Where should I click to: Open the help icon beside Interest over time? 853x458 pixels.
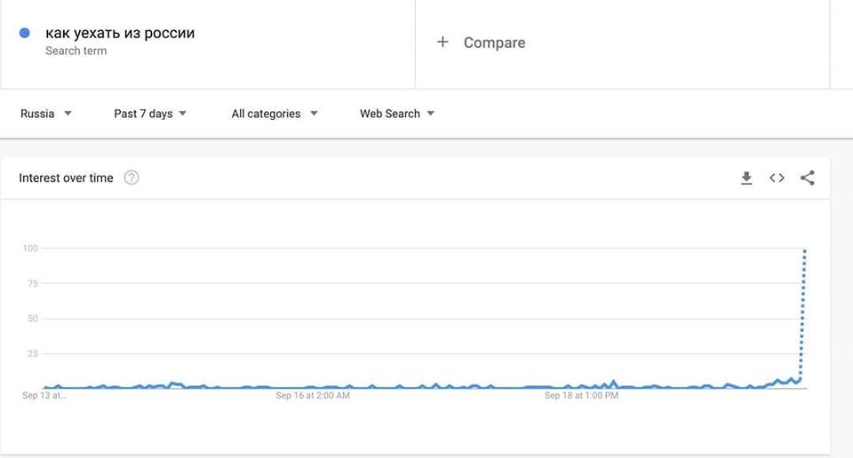[x=132, y=178]
